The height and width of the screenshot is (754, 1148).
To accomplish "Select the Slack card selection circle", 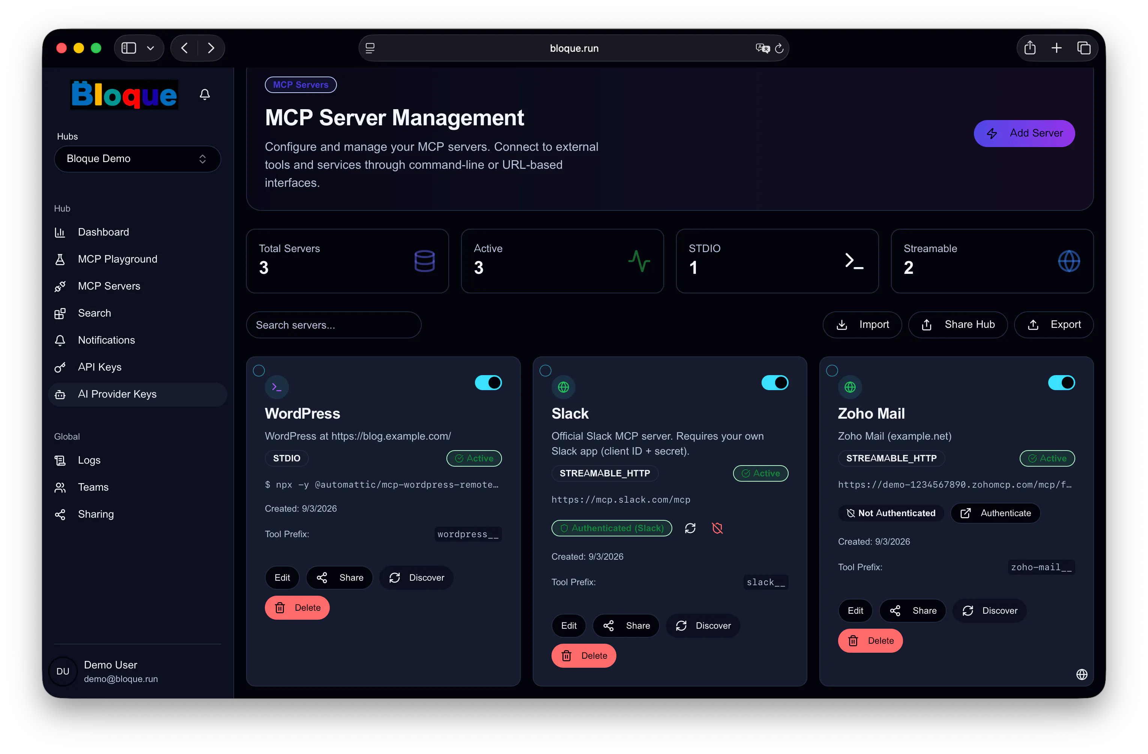I will pos(545,371).
